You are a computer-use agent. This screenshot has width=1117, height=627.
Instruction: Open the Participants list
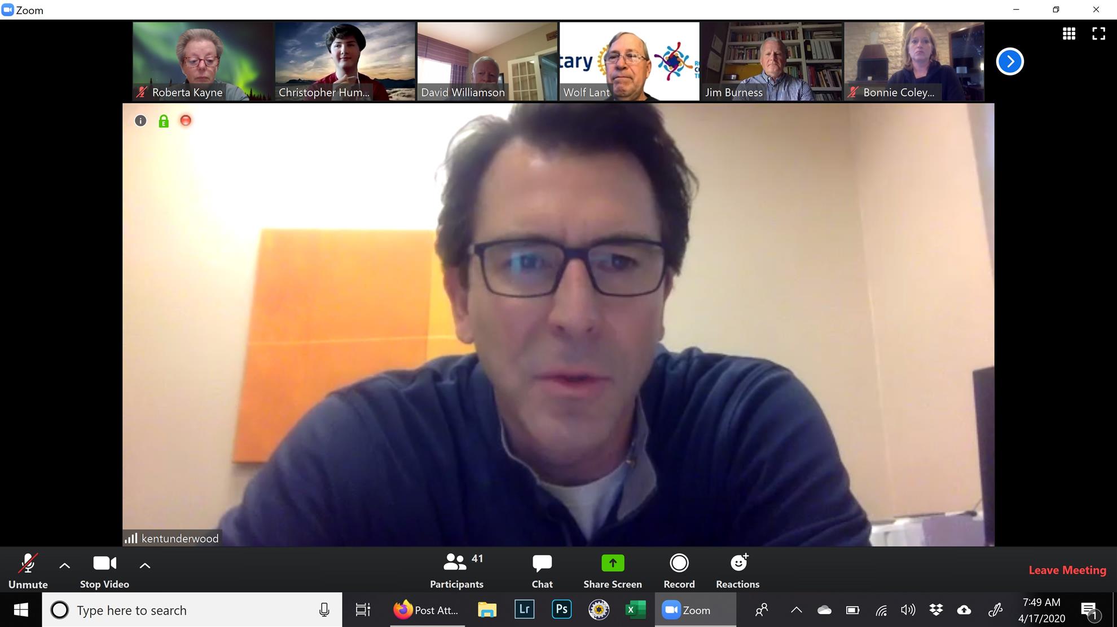pos(456,570)
